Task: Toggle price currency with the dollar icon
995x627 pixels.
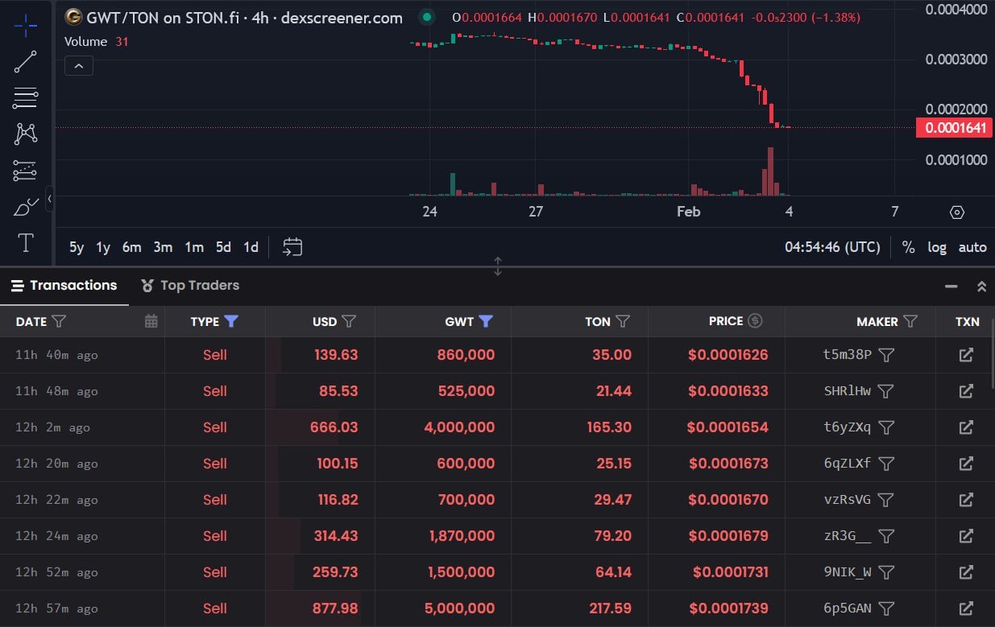Action: pos(755,321)
